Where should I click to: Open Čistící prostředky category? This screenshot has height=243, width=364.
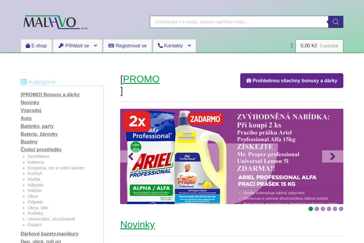coord(41,150)
